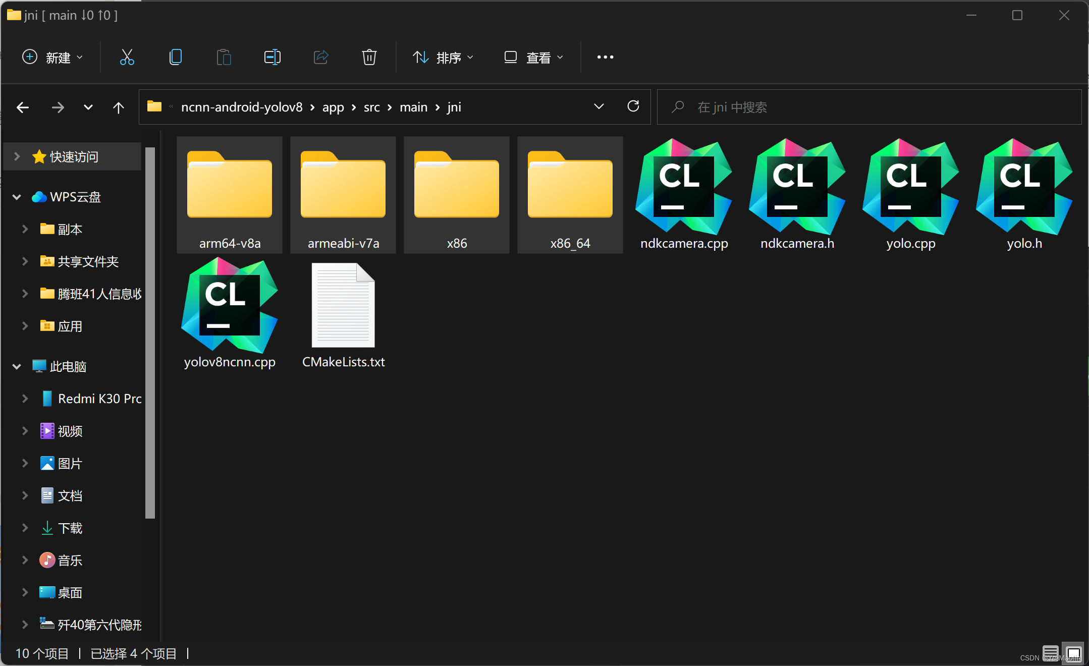Select the 下载 downloads item in sidebar
Image resolution: width=1089 pixels, height=666 pixels.
(70, 528)
